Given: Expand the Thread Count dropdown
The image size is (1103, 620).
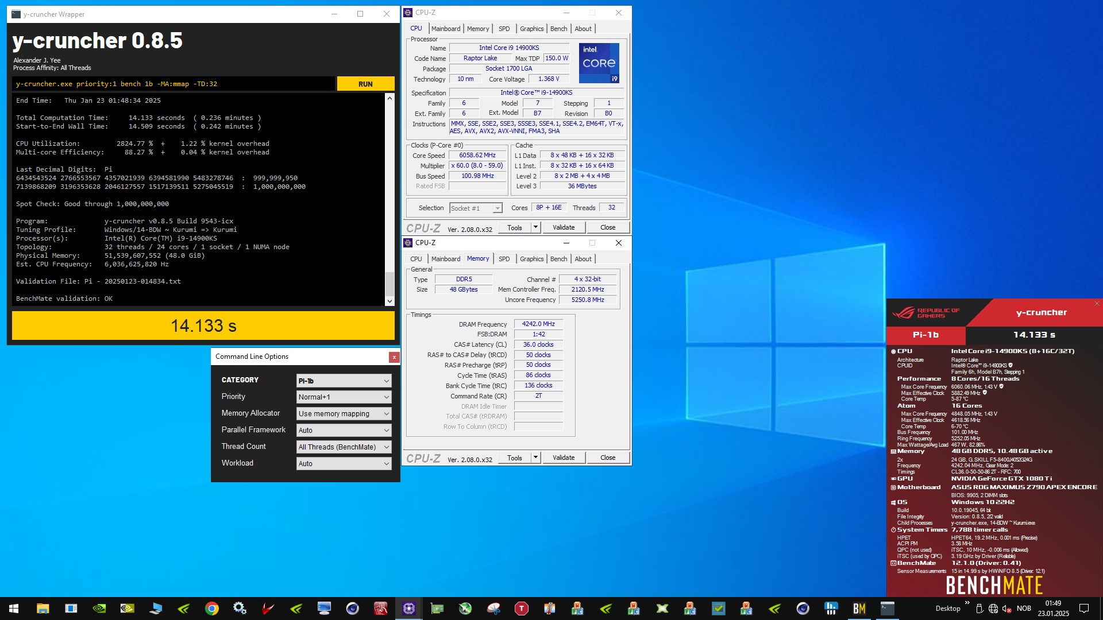Looking at the screenshot, I should pyautogui.click(x=344, y=447).
